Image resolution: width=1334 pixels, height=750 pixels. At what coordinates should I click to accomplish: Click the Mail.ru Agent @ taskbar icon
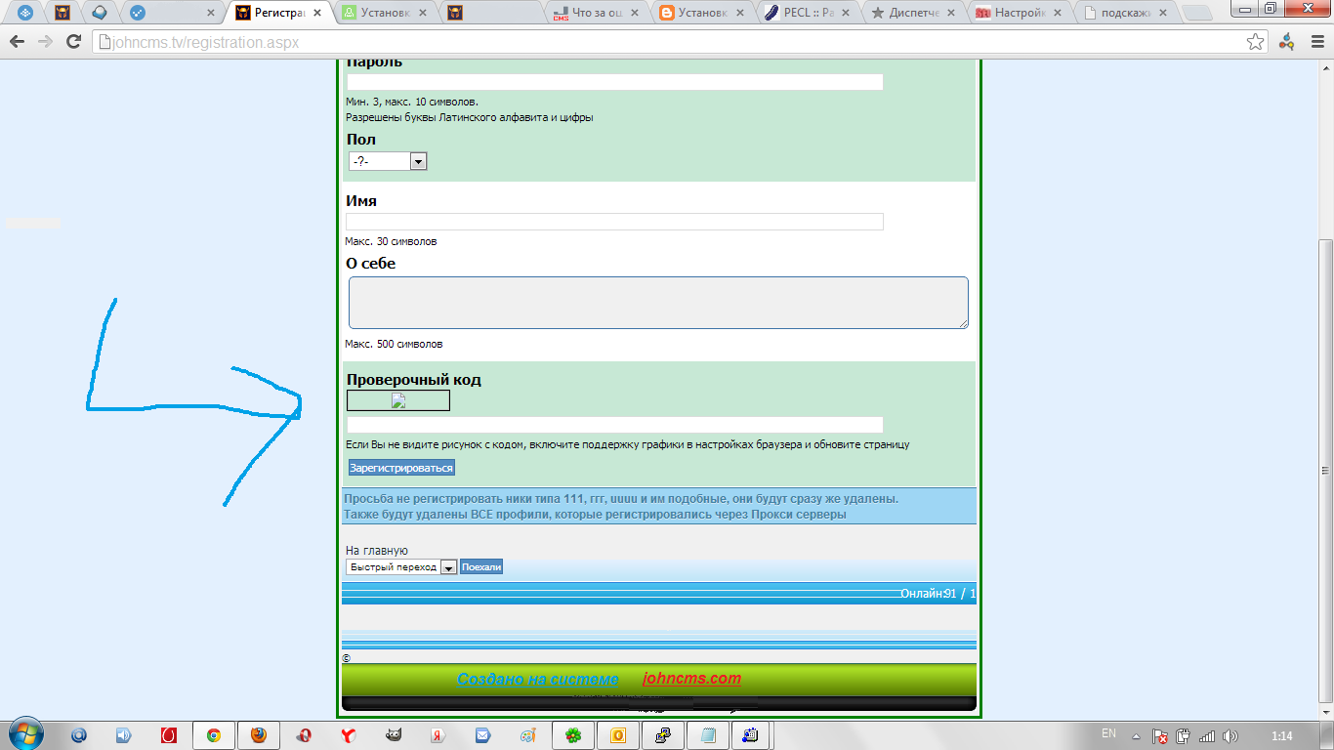point(79,735)
